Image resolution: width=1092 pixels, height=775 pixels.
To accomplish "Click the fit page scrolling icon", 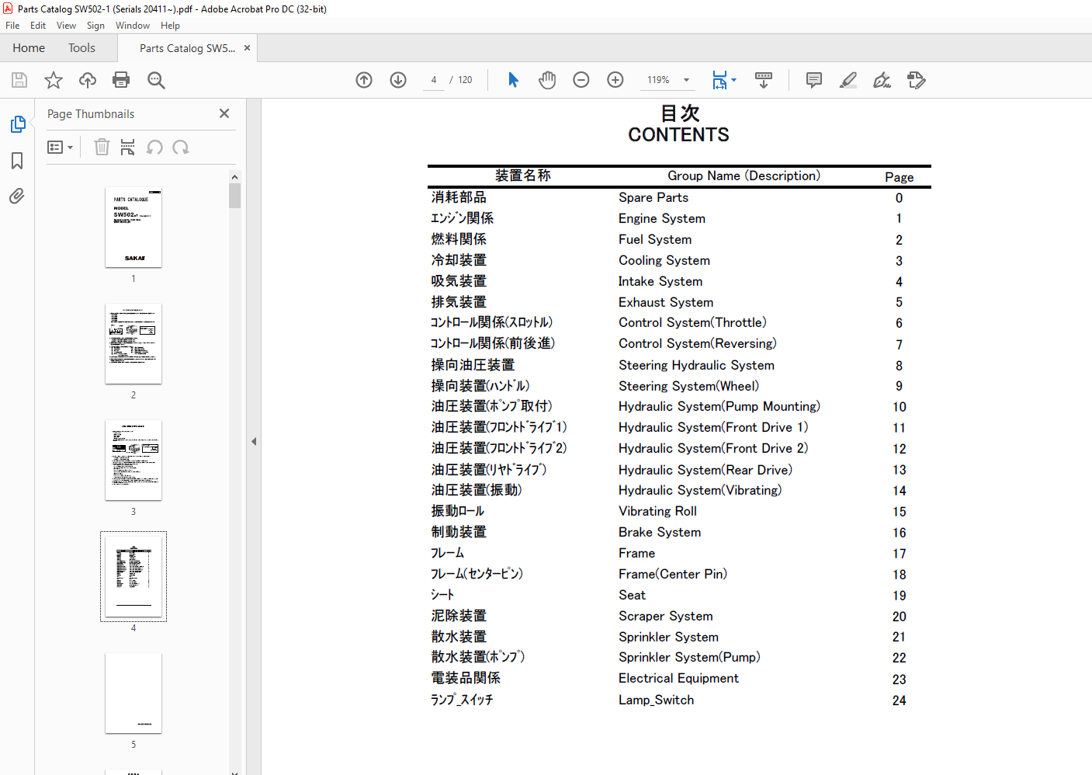I will [x=719, y=80].
